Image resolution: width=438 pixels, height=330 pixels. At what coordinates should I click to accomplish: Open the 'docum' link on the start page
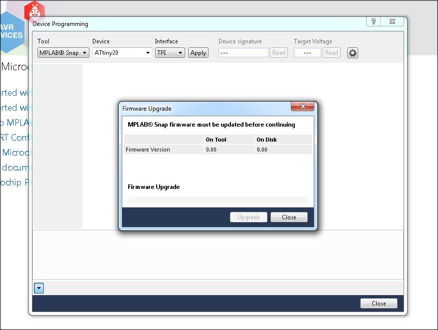pyautogui.click(x=15, y=167)
